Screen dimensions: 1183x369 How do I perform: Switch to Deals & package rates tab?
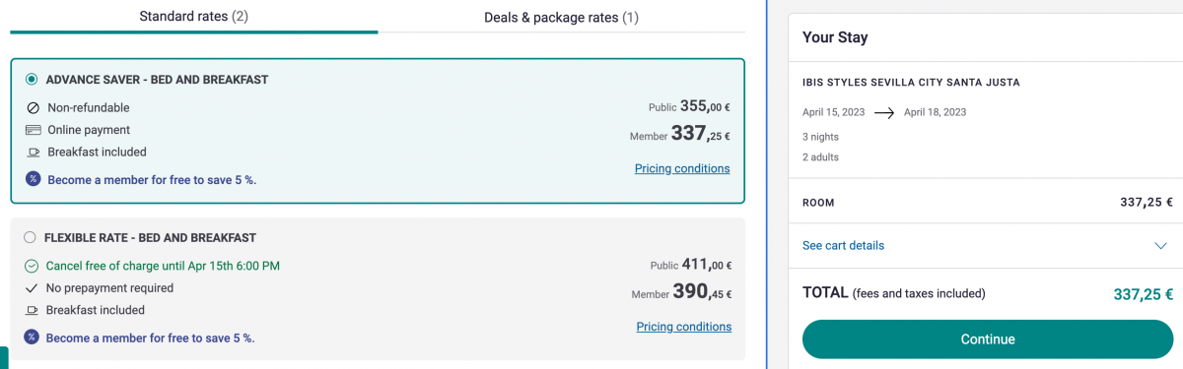pyautogui.click(x=561, y=18)
